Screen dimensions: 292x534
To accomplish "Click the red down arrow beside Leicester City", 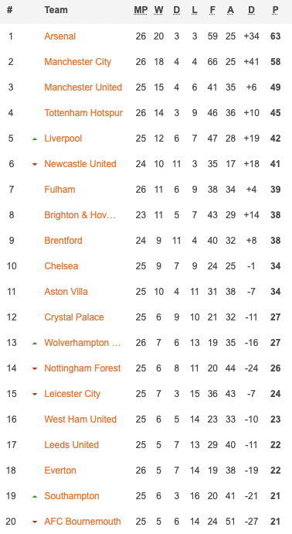I will coord(34,395).
